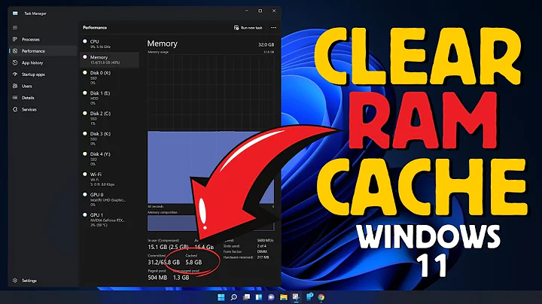Image resolution: width=542 pixels, height=304 pixels.
Task: Open Chat from the taskbar
Action: pyautogui.click(x=271, y=297)
